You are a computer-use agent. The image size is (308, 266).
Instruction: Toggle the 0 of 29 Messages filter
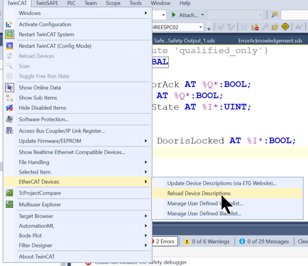pos(264,242)
